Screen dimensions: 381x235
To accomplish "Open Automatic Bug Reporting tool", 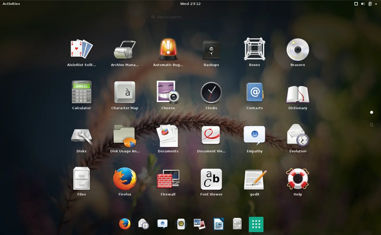I will [168, 49].
